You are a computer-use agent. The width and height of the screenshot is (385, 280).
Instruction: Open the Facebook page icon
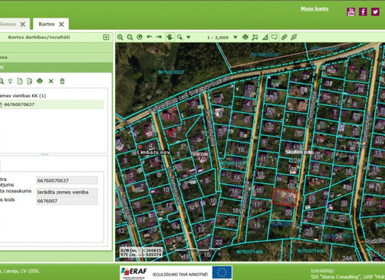point(363,12)
